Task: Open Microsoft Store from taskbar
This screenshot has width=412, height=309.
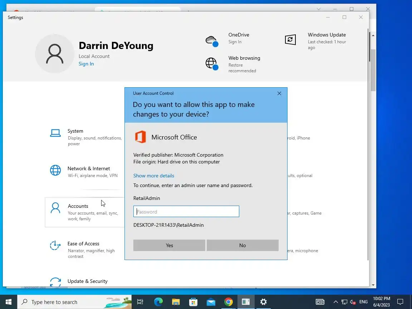Action: click(193, 302)
